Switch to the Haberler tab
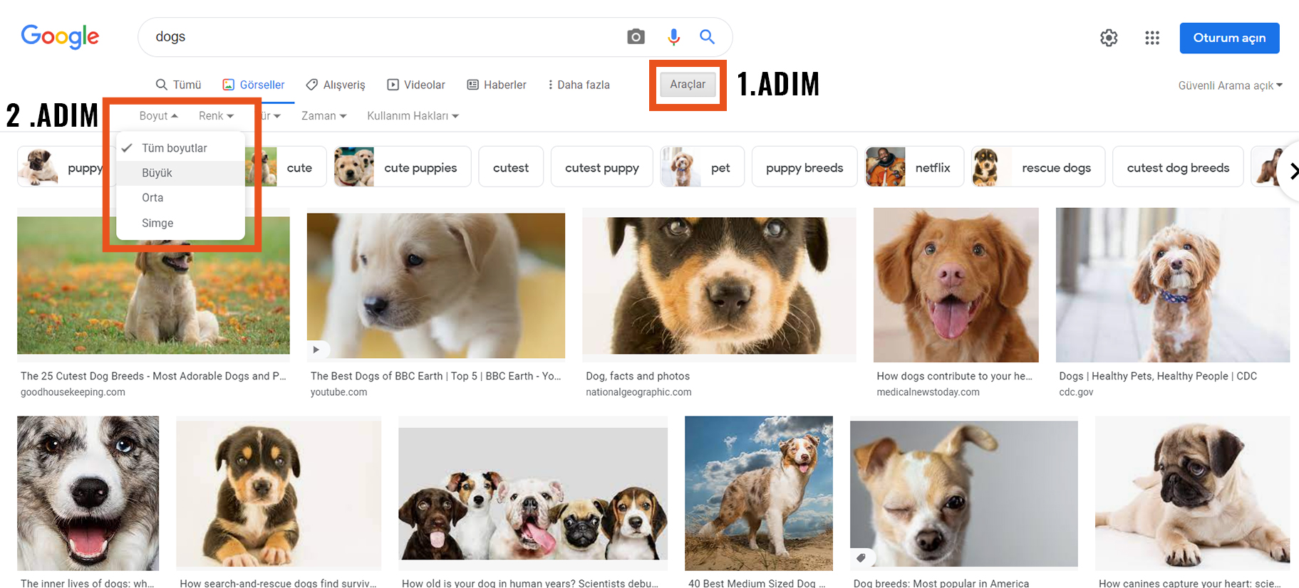Image resolution: width=1299 pixels, height=588 pixels. coord(497,85)
